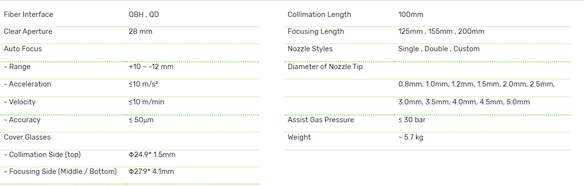Image resolution: width=584 pixels, height=186 pixels.
Task: Click the Auto Focus heading
Action: point(23,49)
